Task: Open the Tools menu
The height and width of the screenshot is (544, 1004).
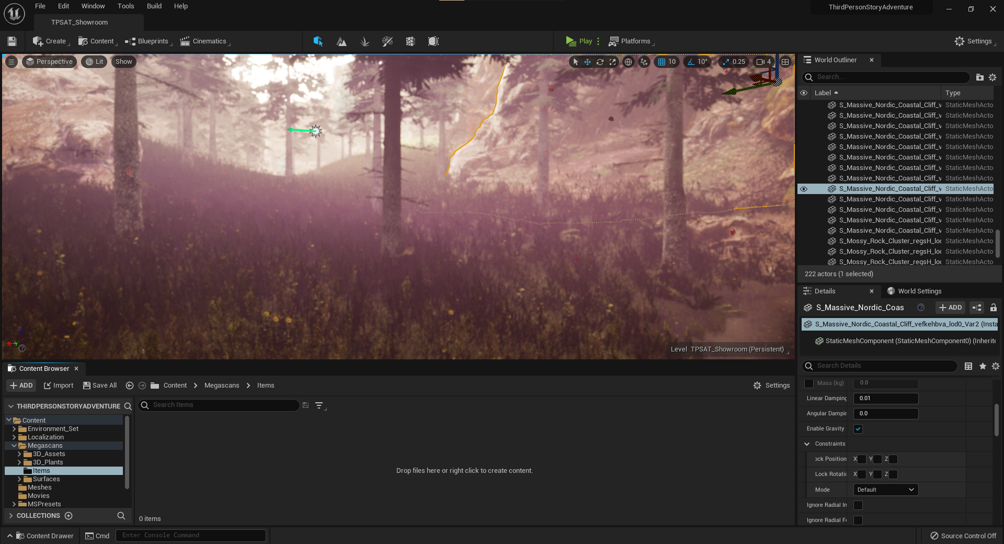Action: pos(126,6)
